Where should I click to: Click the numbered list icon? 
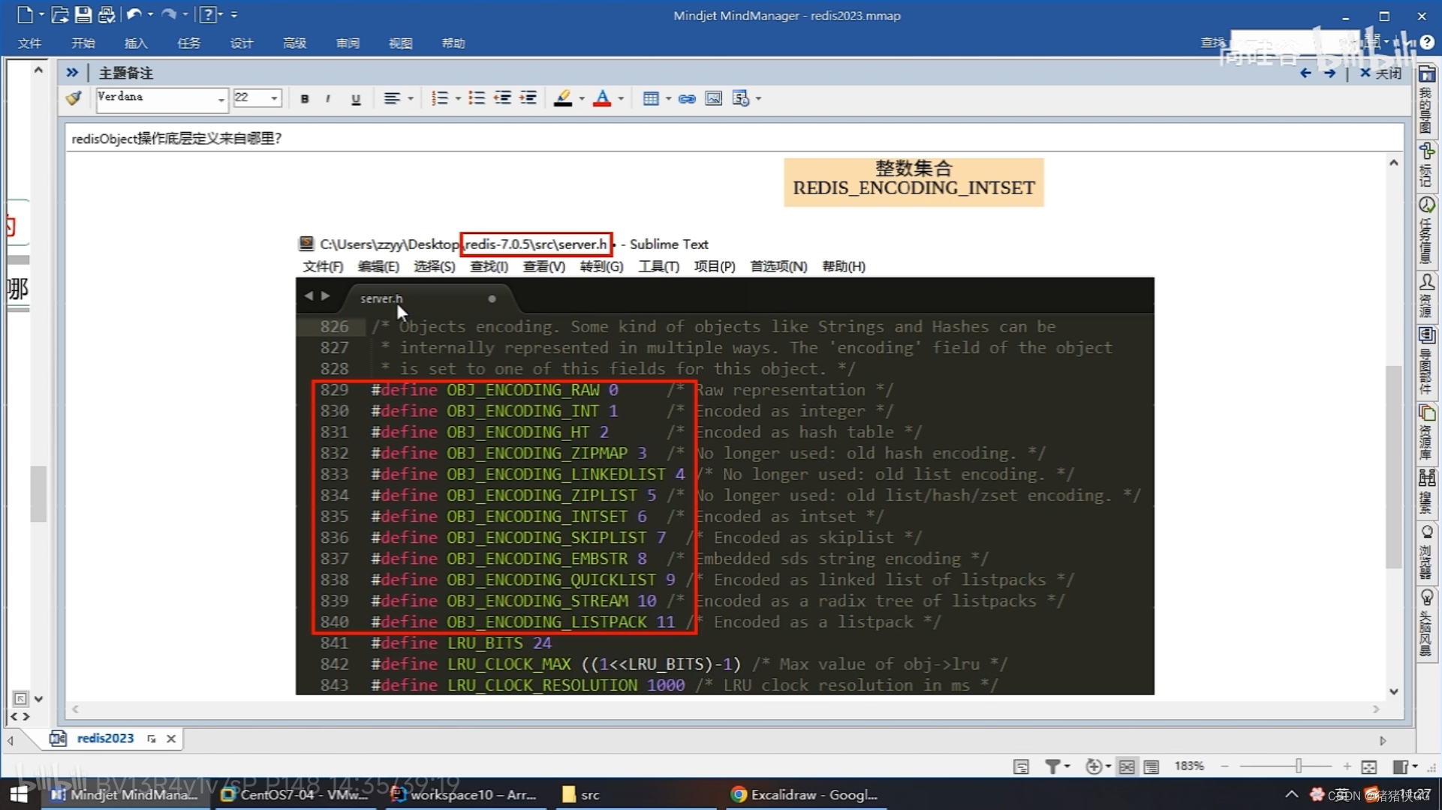(440, 98)
